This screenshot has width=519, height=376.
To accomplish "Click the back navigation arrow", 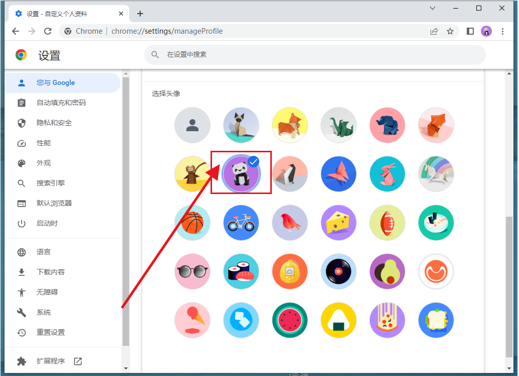I will coord(16,31).
